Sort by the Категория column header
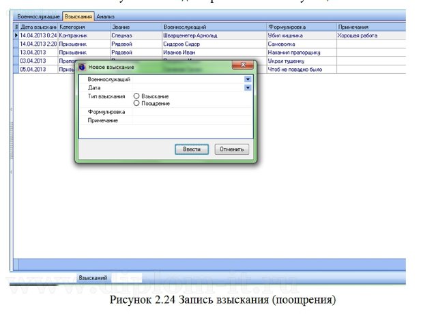436x314 pixels. tap(84, 27)
